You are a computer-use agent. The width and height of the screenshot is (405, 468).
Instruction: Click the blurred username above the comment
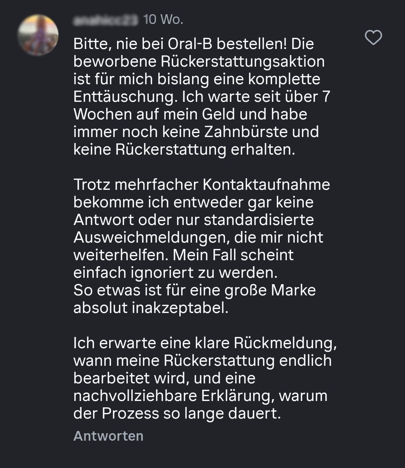tap(106, 20)
